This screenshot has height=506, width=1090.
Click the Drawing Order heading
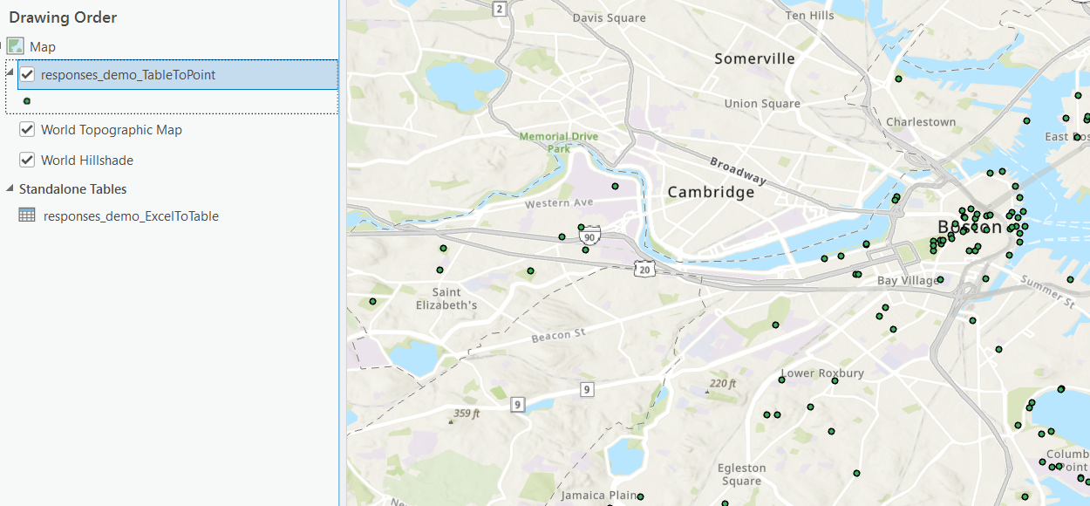point(63,17)
